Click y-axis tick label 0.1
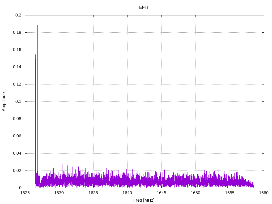The height and width of the screenshot is (204, 272). click(x=18, y=101)
